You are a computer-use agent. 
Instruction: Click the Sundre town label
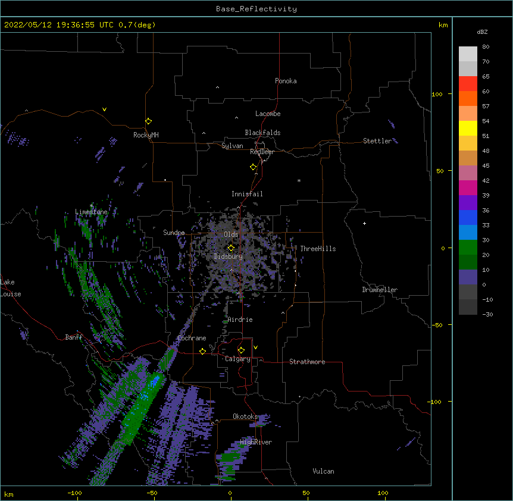tap(174, 233)
